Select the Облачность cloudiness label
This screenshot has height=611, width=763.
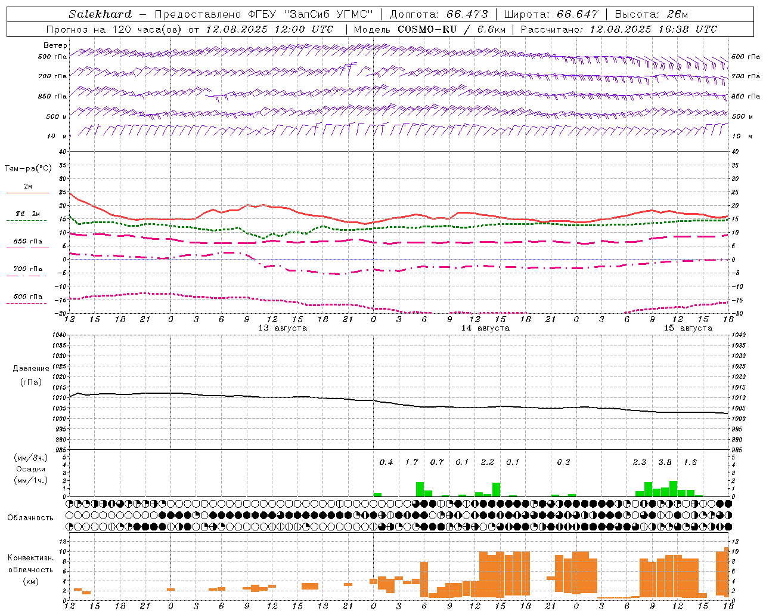pyautogui.click(x=30, y=517)
